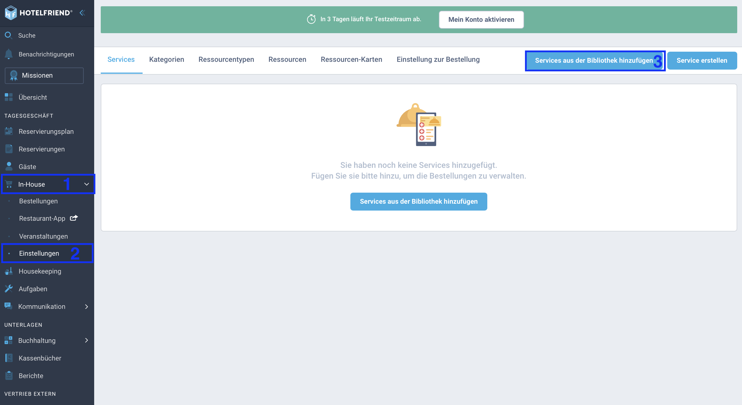Click the Gäste person icon
This screenshot has height=405, width=742.
pos(9,166)
